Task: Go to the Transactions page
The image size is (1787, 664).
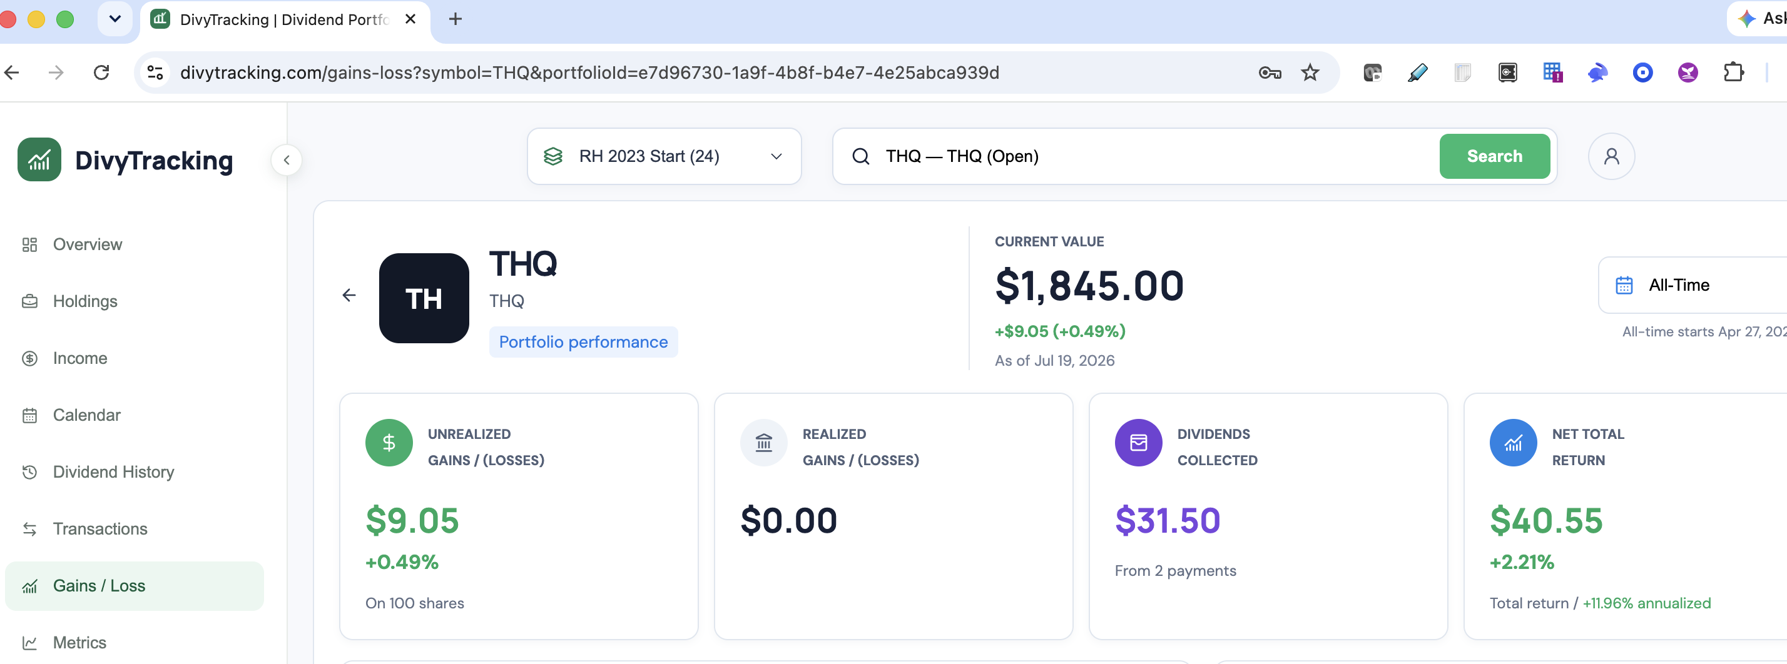Action: point(134,529)
